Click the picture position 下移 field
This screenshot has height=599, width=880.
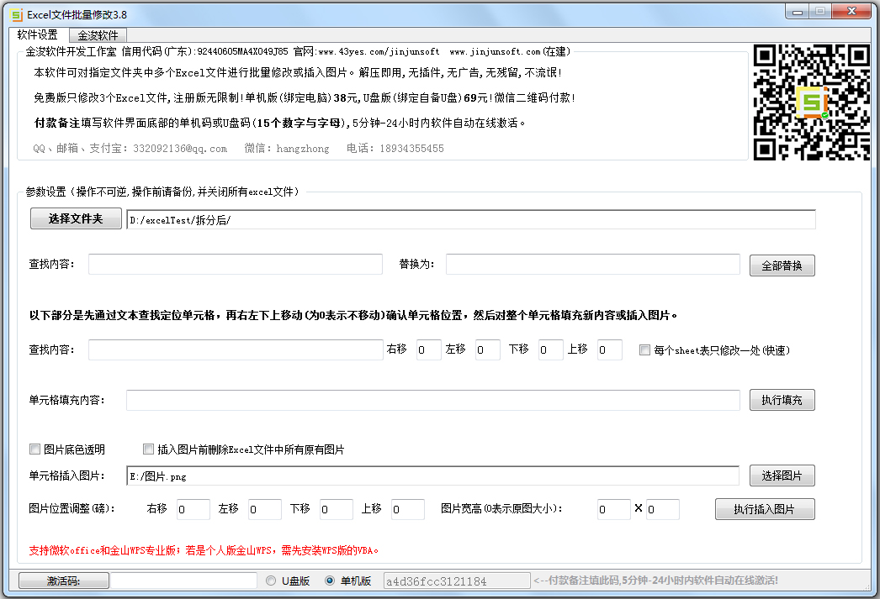point(337,509)
